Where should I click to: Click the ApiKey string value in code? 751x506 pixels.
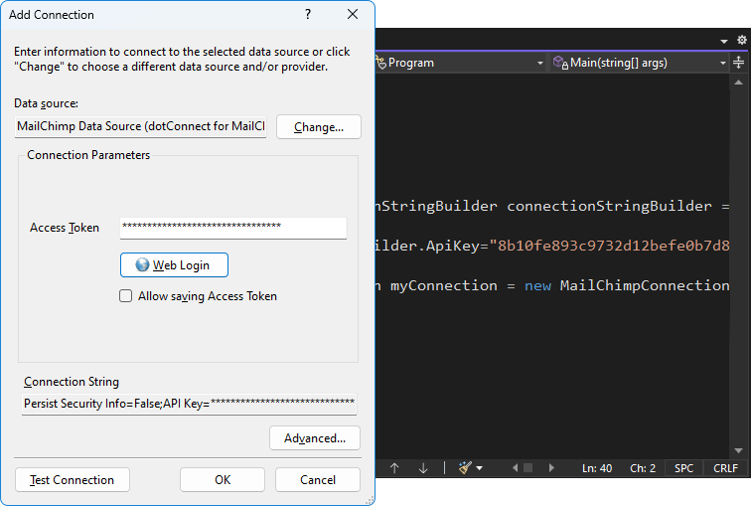point(609,246)
